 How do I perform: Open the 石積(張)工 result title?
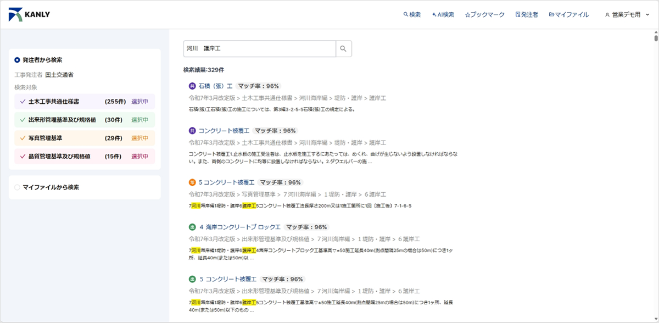216,86
